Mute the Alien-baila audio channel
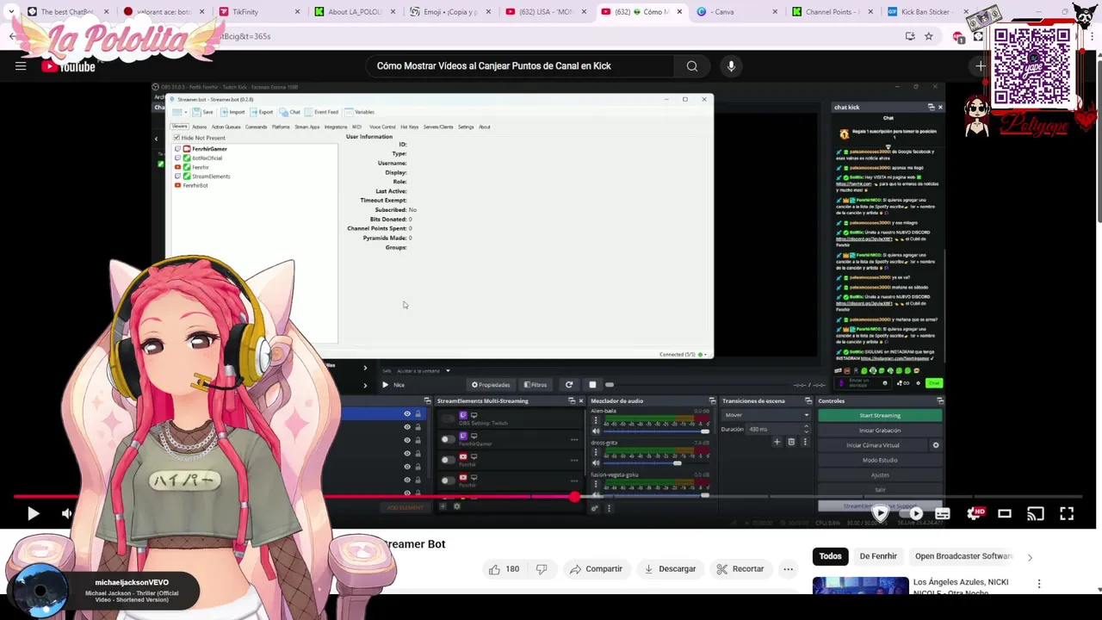The height and width of the screenshot is (620, 1102). click(595, 431)
